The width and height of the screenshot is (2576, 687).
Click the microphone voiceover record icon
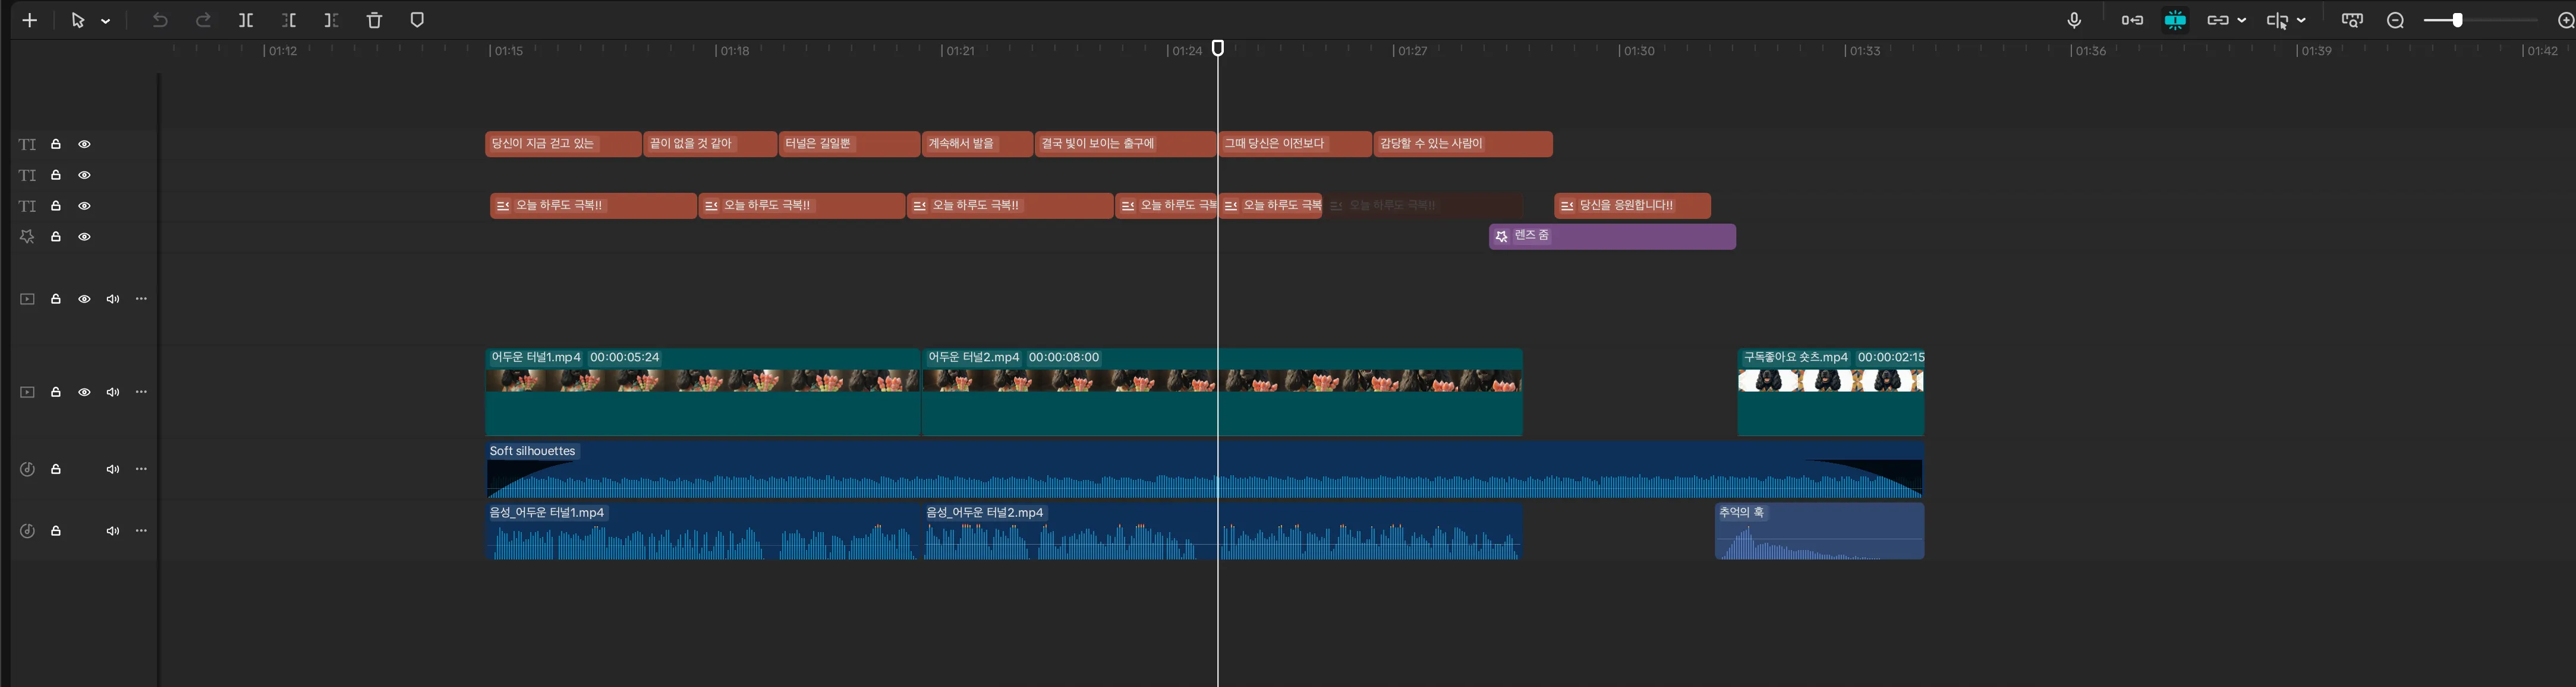[2074, 20]
